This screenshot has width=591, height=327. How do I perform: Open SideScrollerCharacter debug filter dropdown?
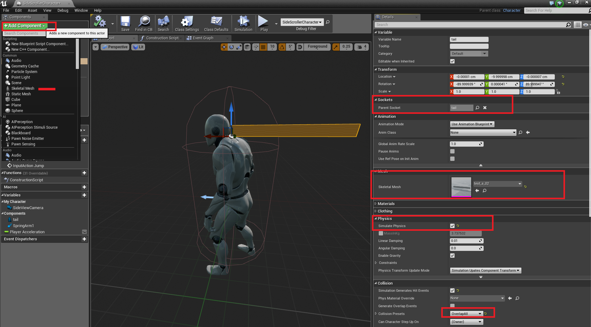[302, 22]
